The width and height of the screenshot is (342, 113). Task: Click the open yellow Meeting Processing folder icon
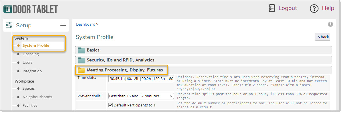pyautogui.click(x=82, y=70)
